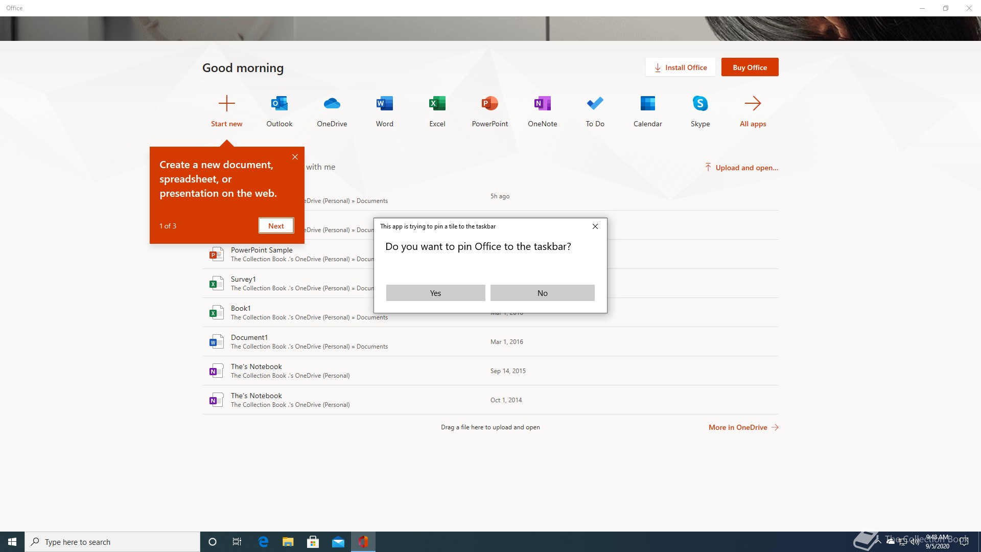The width and height of the screenshot is (981, 552).
Task: Select the 'with me' tab
Action: point(320,167)
